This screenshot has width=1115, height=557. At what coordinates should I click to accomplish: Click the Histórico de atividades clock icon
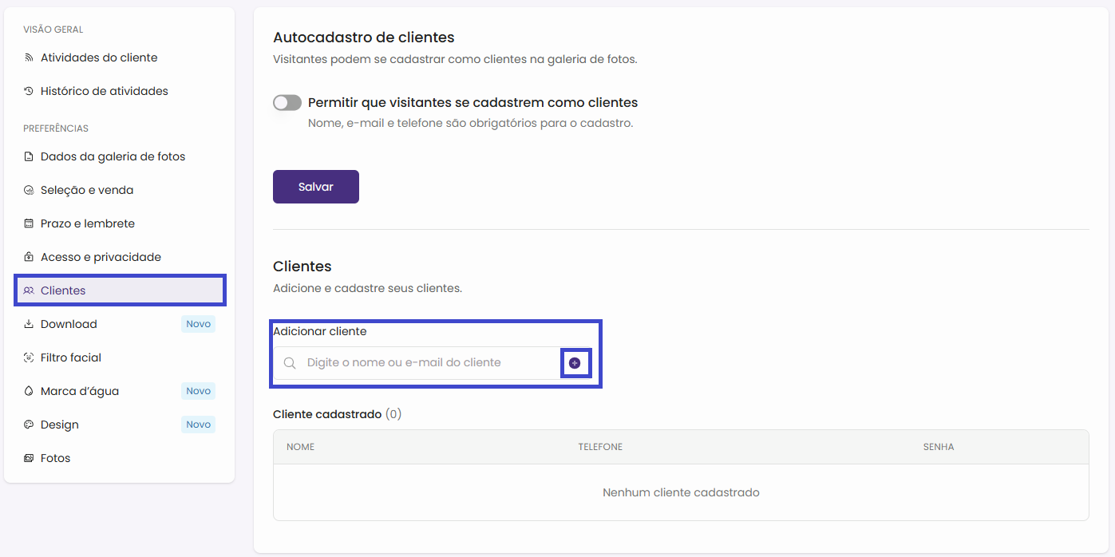29,91
